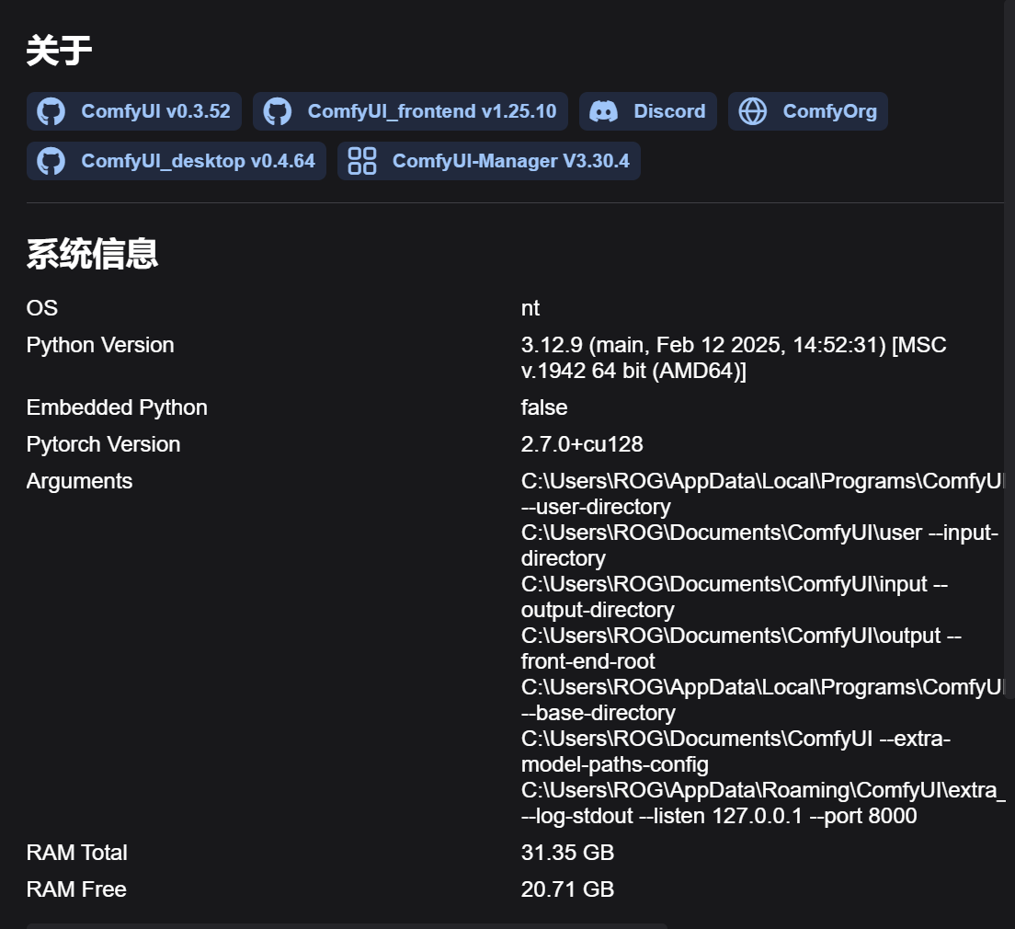Click the Pytorch Version label

[x=103, y=444]
